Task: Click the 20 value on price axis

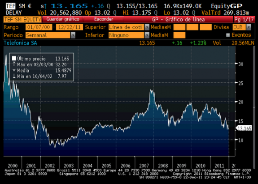Action: pyautogui.click(x=241, y=102)
